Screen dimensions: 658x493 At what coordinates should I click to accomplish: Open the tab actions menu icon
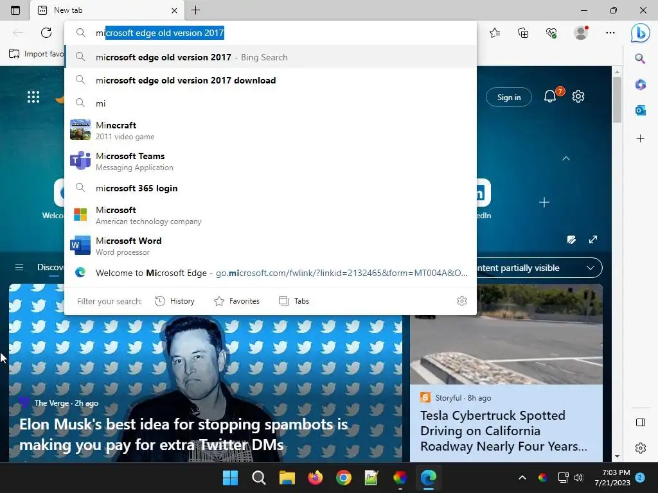[x=15, y=10]
